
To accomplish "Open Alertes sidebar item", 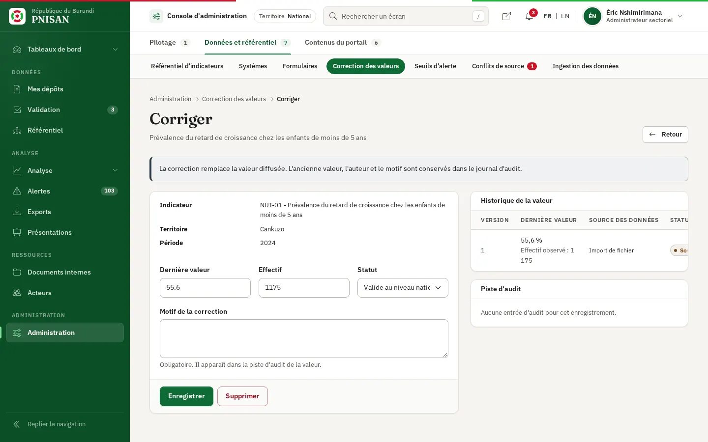I will click(65, 191).
